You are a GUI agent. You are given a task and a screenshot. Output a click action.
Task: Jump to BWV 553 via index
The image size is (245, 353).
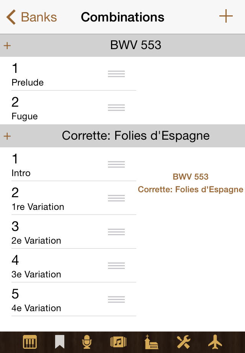pos(191,177)
